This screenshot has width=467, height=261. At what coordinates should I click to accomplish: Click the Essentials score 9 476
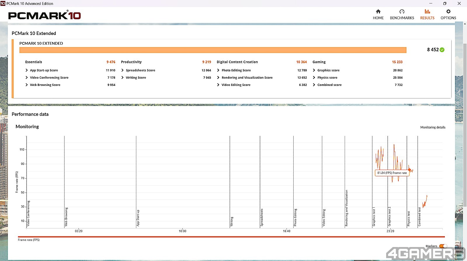pos(111,62)
